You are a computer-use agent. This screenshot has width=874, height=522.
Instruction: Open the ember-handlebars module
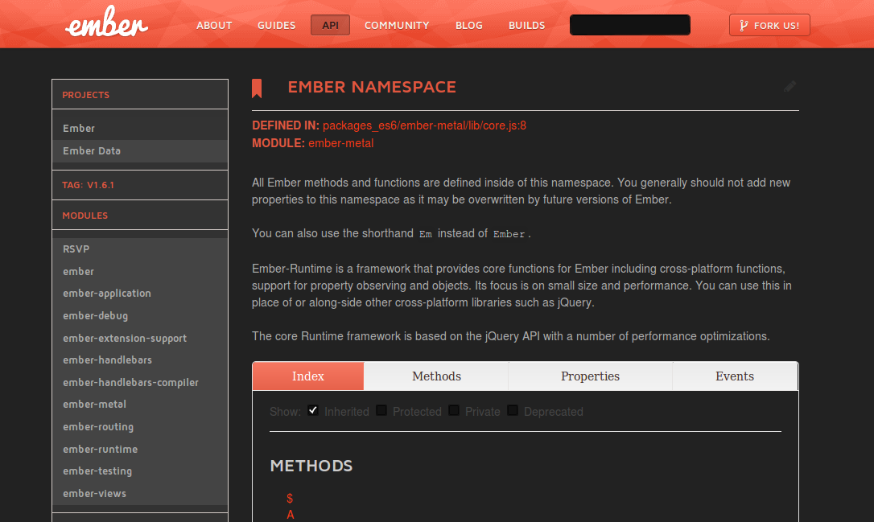click(140, 360)
